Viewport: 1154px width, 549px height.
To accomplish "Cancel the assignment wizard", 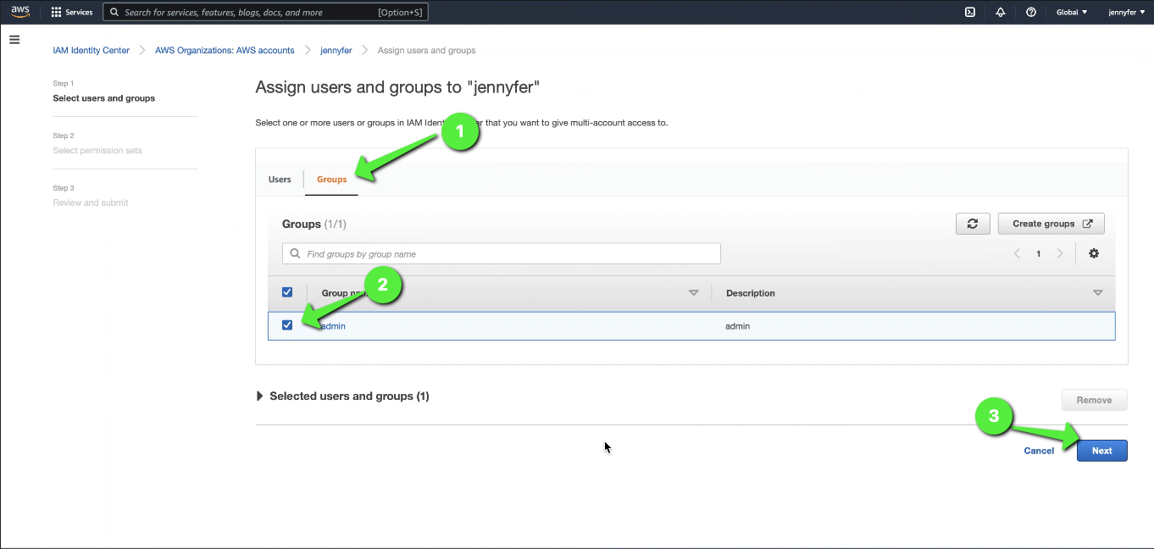I will [x=1039, y=451].
